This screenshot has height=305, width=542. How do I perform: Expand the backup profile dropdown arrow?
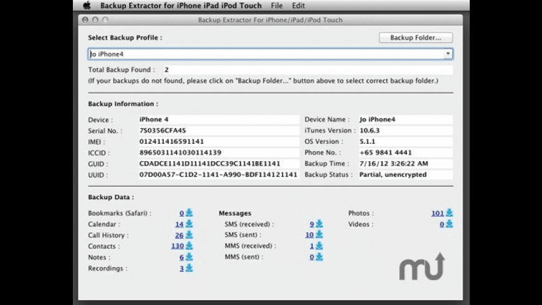pos(448,54)
